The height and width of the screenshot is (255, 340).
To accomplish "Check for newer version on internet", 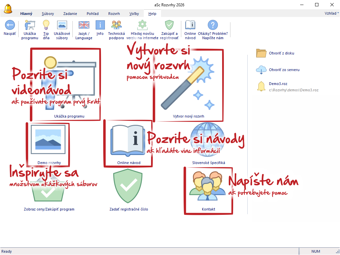I will (x=142, y=25).
